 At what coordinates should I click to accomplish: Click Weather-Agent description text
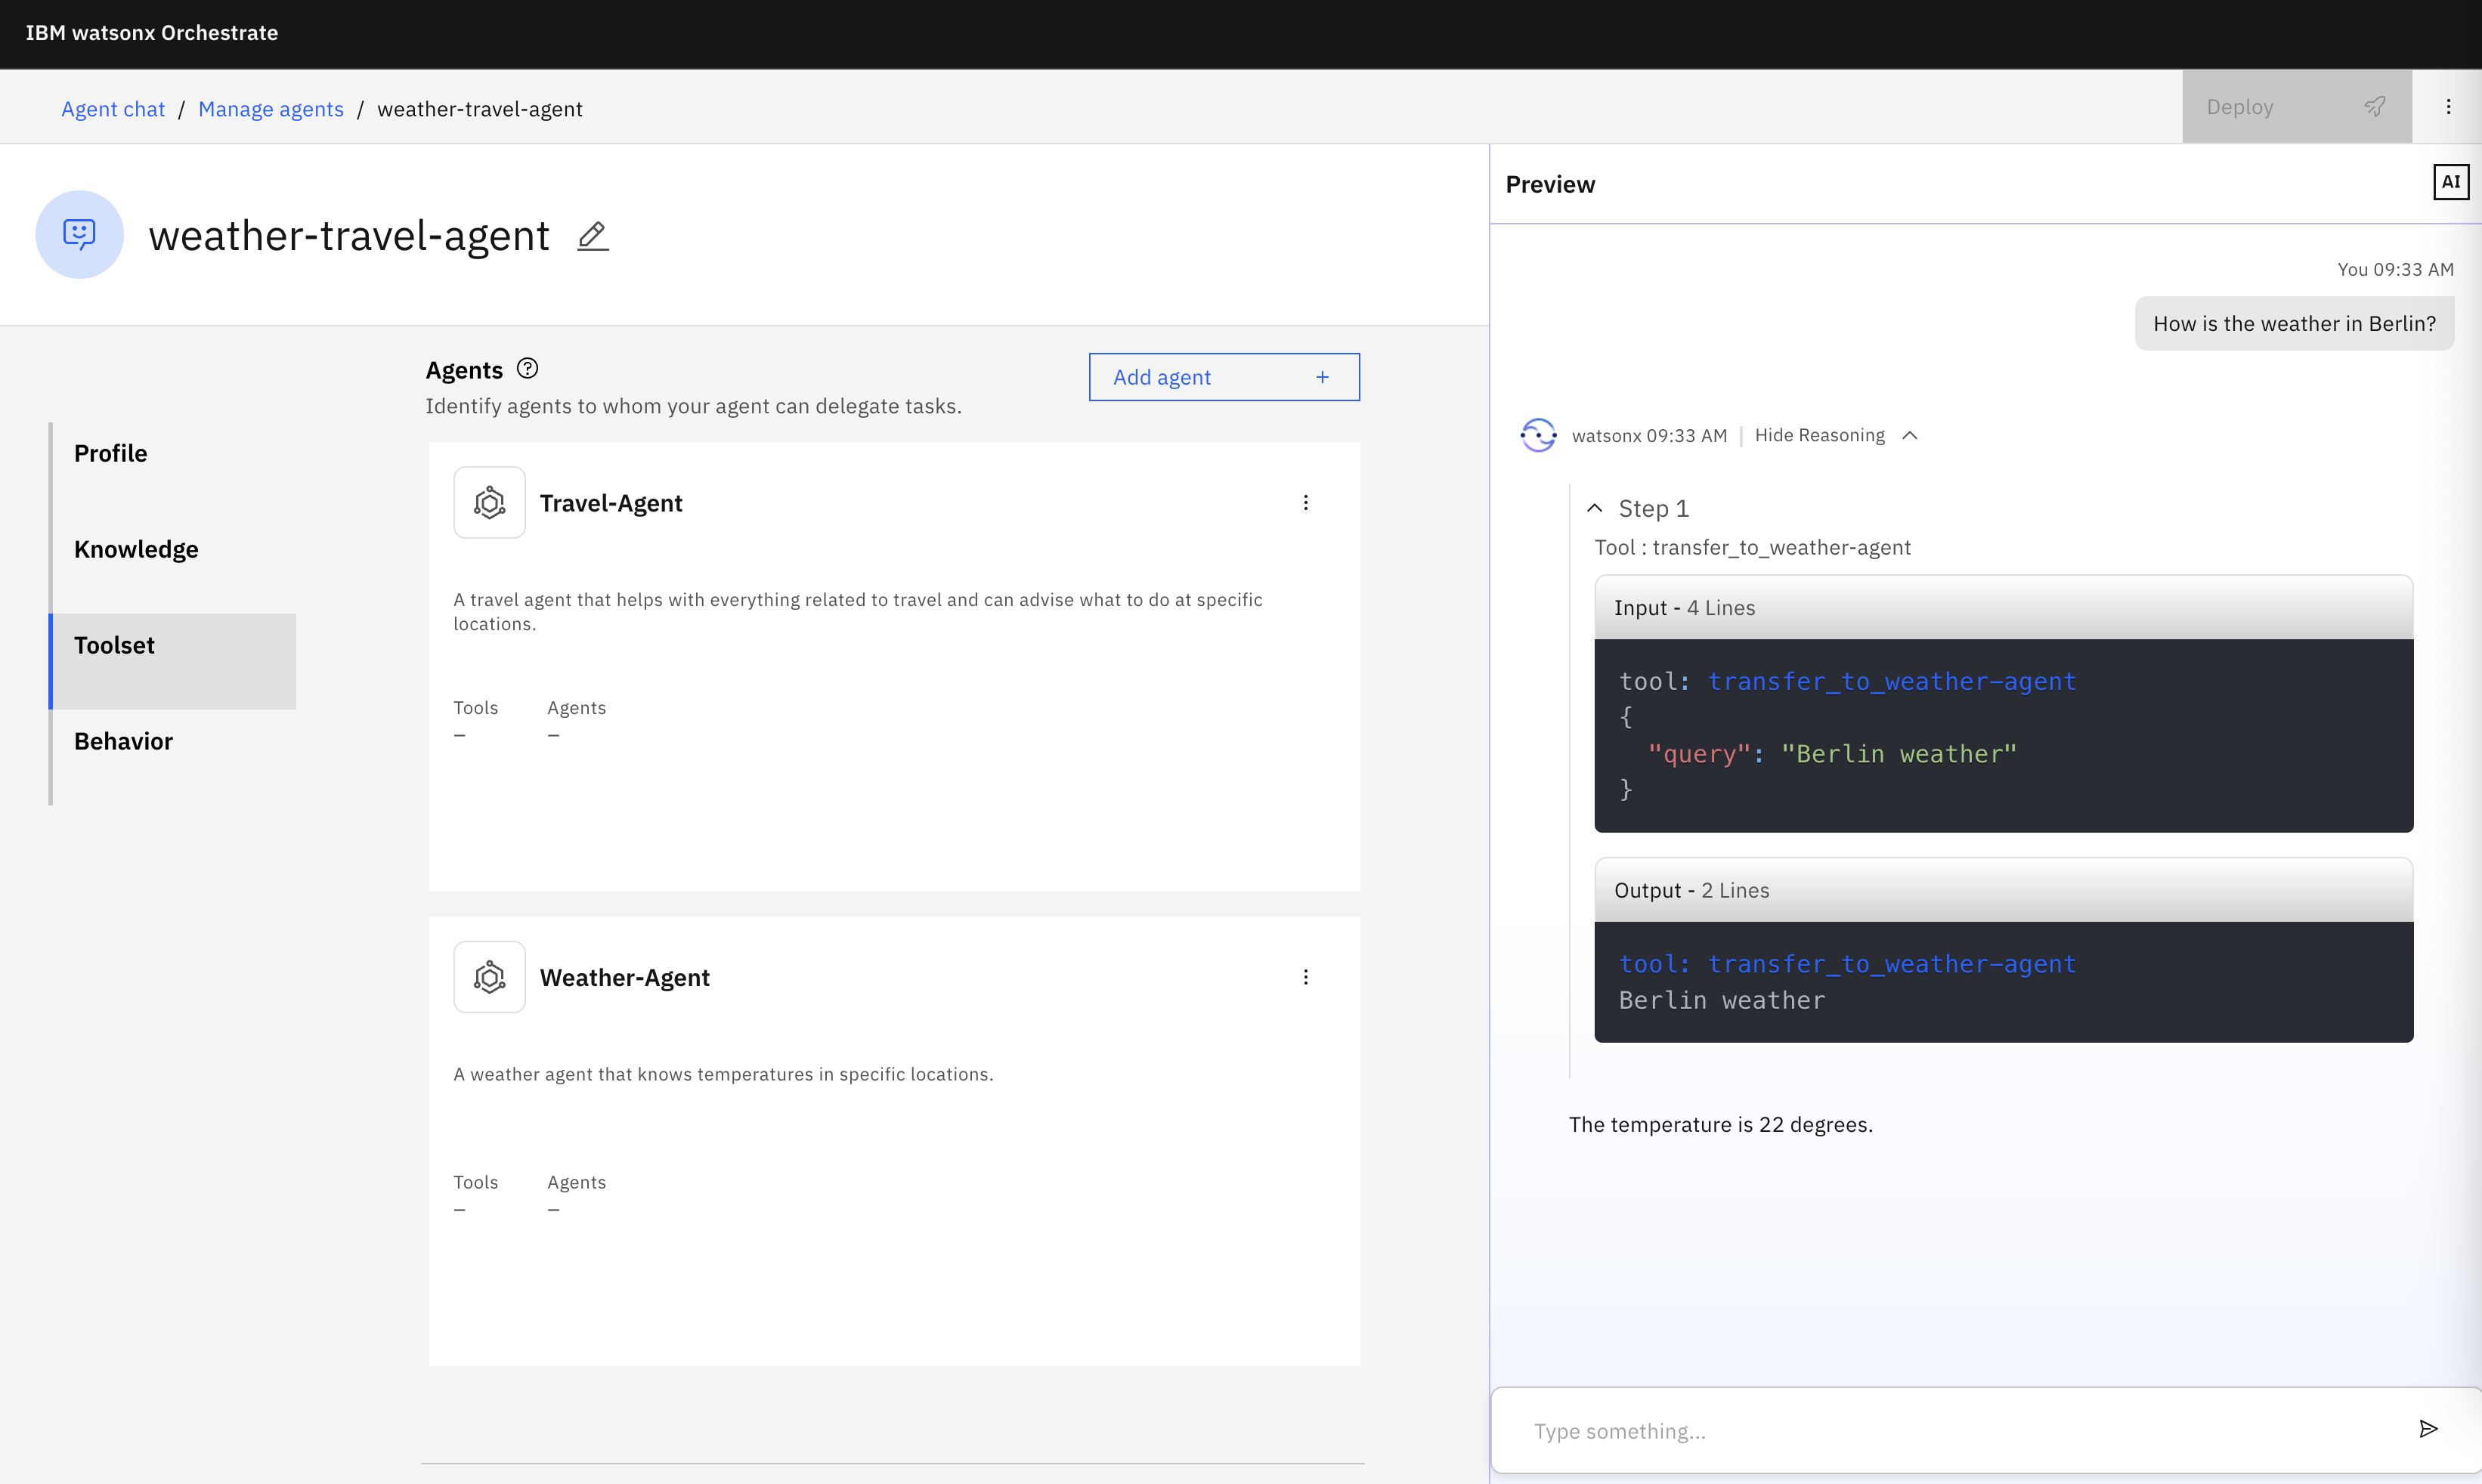tap(723, 1074)
